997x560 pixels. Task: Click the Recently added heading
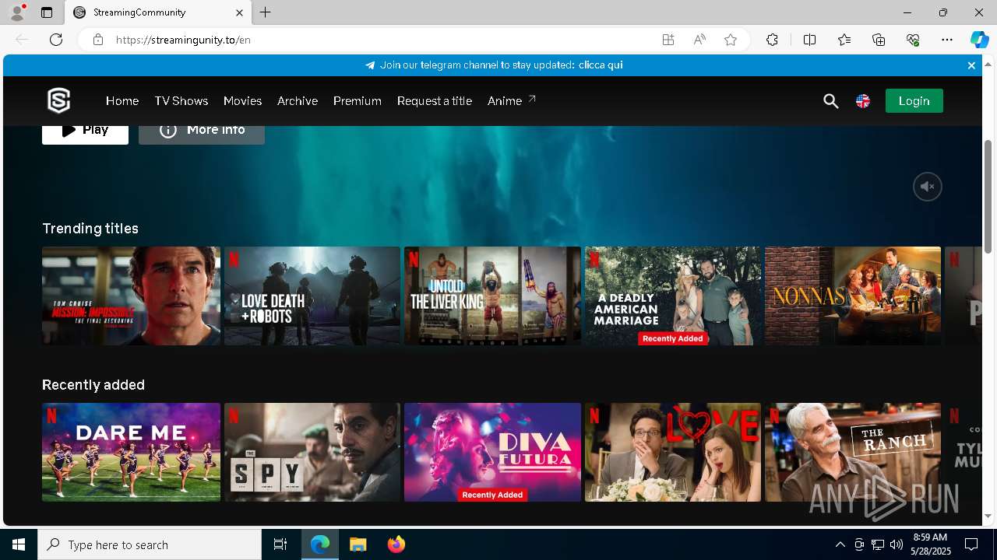(x=93, y=385)
